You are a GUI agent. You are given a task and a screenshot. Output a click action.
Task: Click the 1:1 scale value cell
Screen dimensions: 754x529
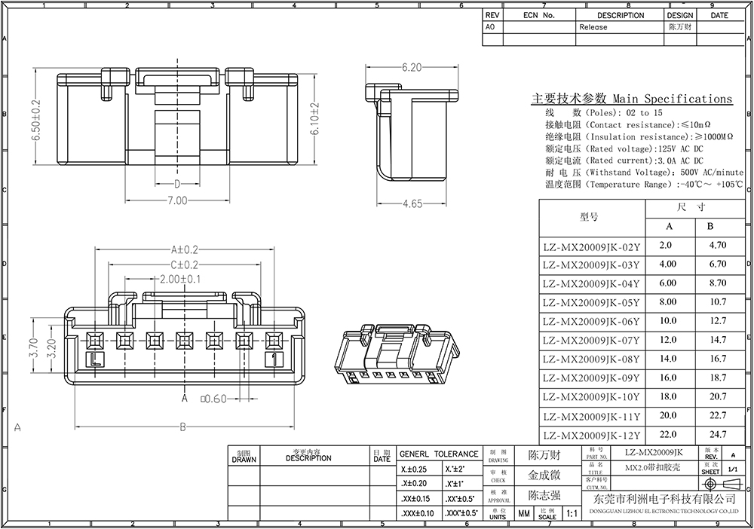point(571,512)
